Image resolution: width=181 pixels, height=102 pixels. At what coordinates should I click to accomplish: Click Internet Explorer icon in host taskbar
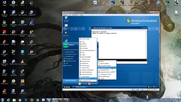tap(8, 100)
